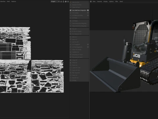Open UV Unwrap options gear
The width and height of the screenshot is (158, 119).
[x=88, y=13]
